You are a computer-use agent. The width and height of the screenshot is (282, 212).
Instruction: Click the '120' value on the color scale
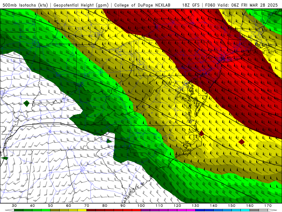pyautogui.click(x=177, y=206)
